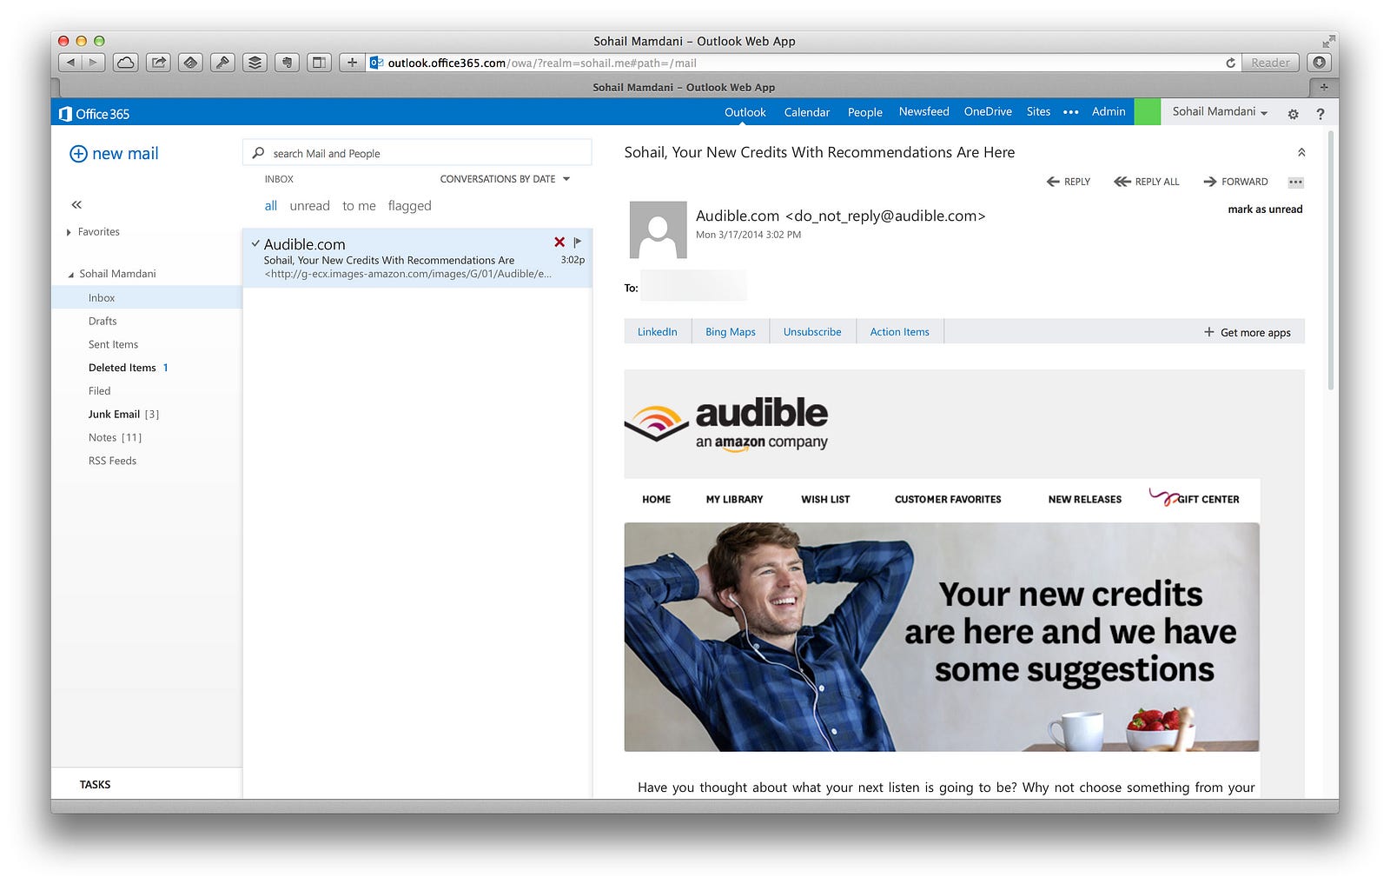
Task: Open the LinkedIn app tab
Action: tap(658, 332)
